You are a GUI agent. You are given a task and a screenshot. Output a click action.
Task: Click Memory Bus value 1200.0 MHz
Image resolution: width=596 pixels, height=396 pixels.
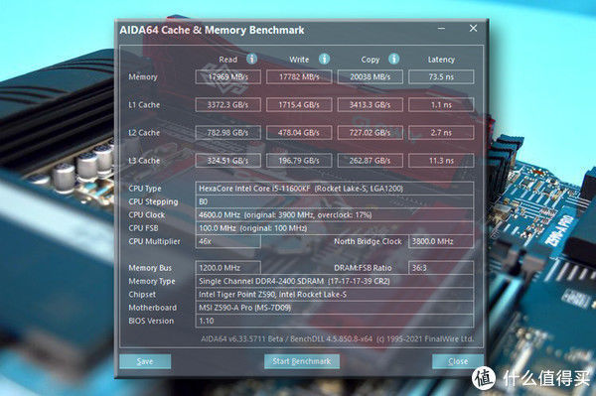coord(228,268)
